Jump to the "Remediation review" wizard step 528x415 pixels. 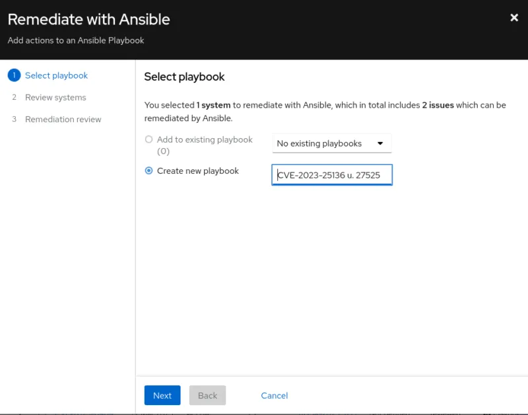pos(63,120)
